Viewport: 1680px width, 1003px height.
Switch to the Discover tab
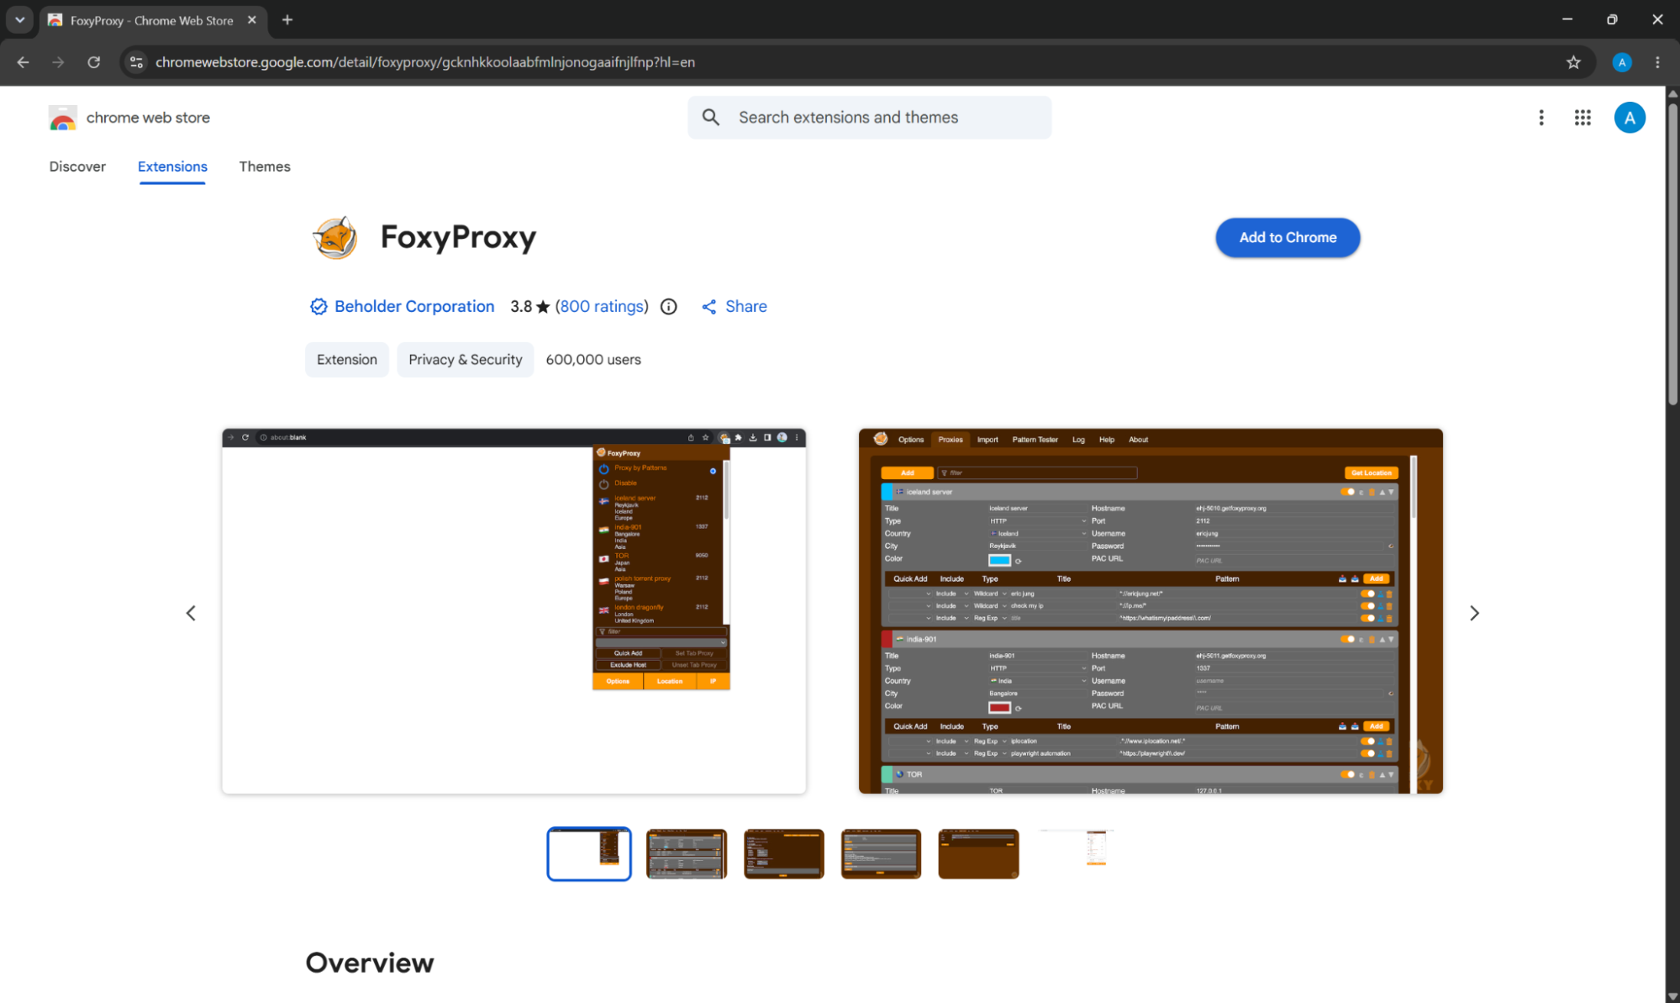pos(77,166)
